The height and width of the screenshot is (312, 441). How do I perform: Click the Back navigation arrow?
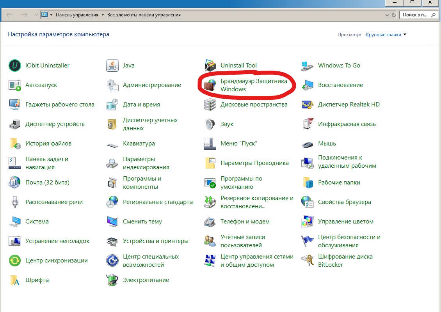(x=9, y=14)
